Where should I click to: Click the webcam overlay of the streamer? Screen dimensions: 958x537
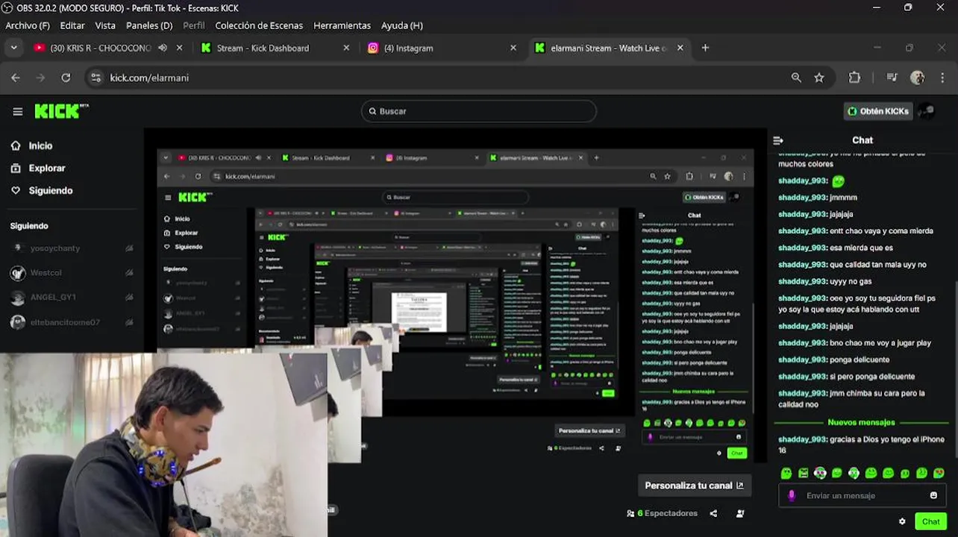164,445
